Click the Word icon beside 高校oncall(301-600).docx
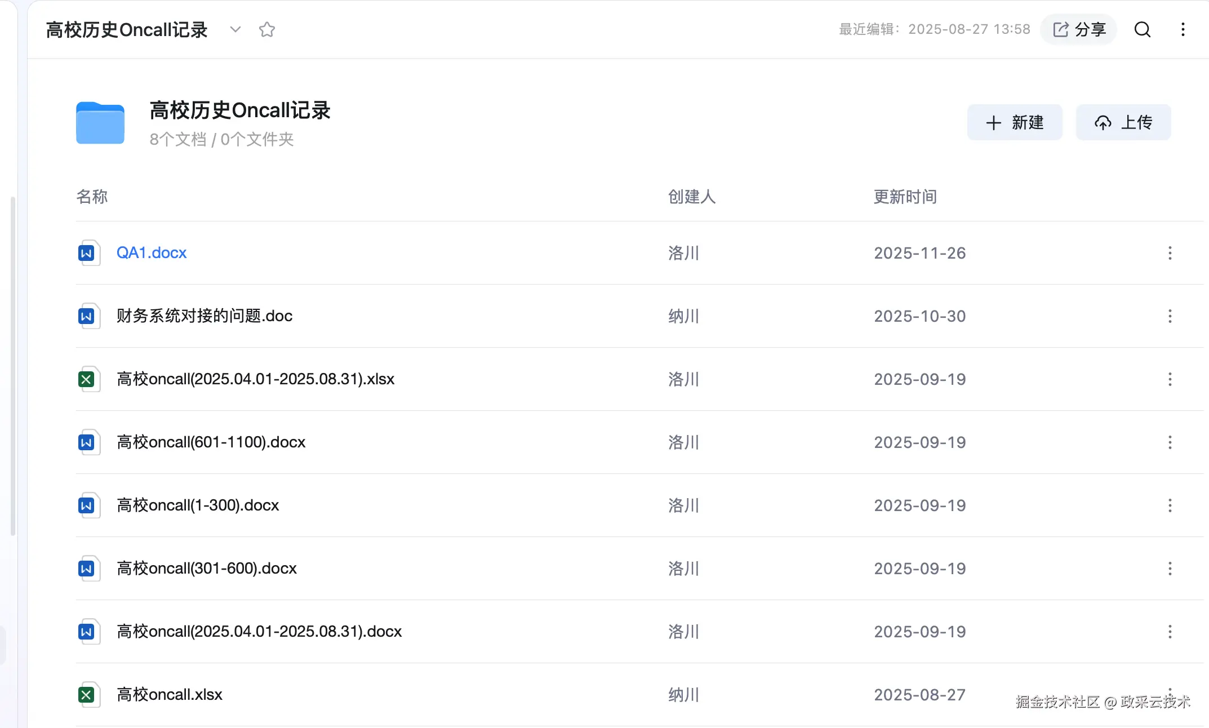Viewport: 1209px width, 728px height. 88,569
